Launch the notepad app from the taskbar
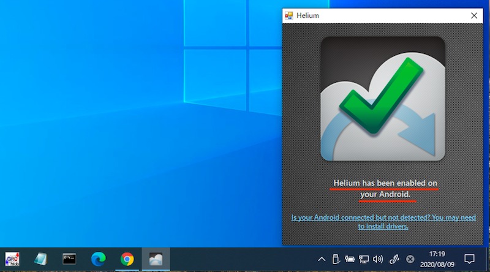This screenshot has height=272, width=490. pyautogui.click(x=41, y=259)
